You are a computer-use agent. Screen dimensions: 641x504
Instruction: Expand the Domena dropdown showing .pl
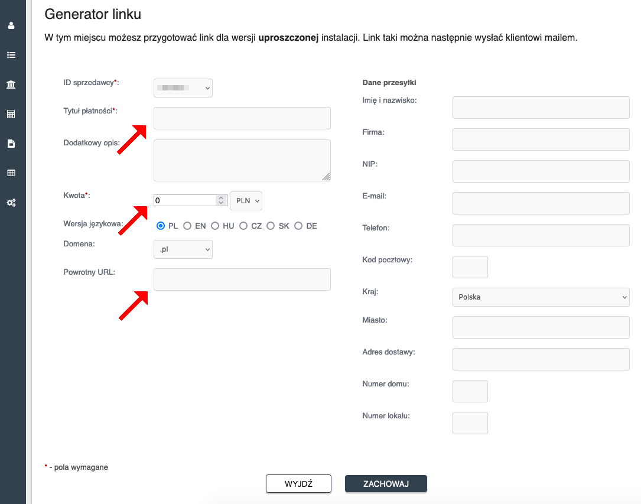click(183, 249)
